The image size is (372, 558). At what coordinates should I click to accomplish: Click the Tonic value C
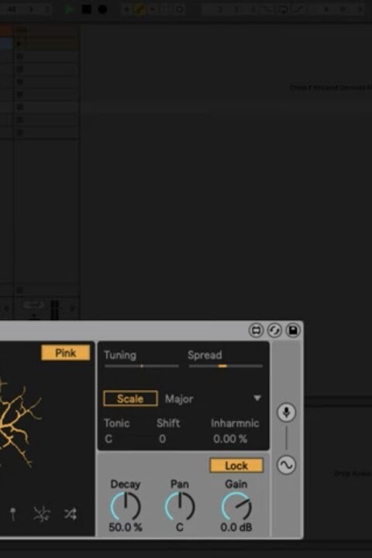tap(108, 439)
